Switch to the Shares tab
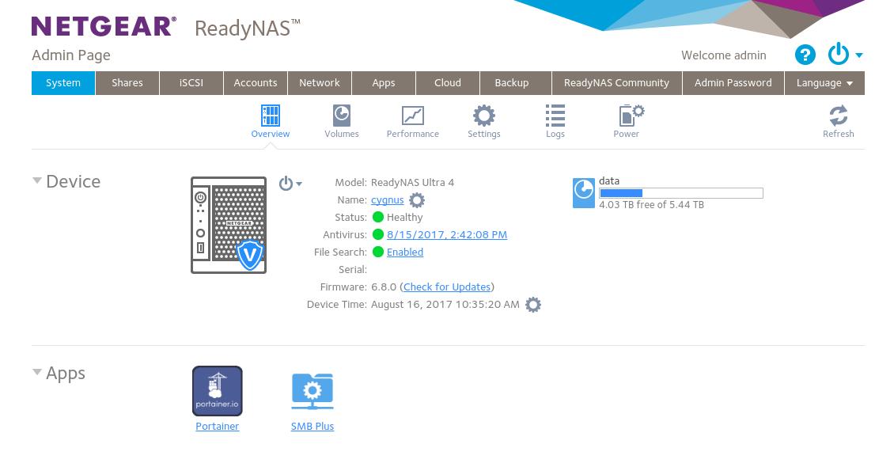Image resolution: width=894 pixels, height=467 pixels. point(127,82)
